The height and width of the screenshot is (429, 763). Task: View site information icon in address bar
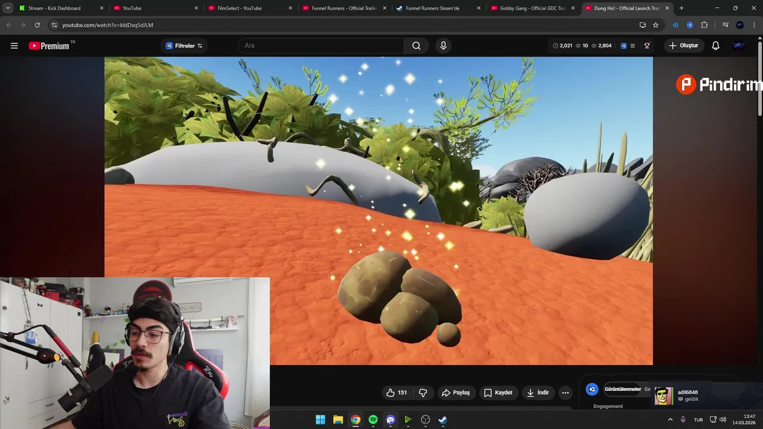[54, 25]
